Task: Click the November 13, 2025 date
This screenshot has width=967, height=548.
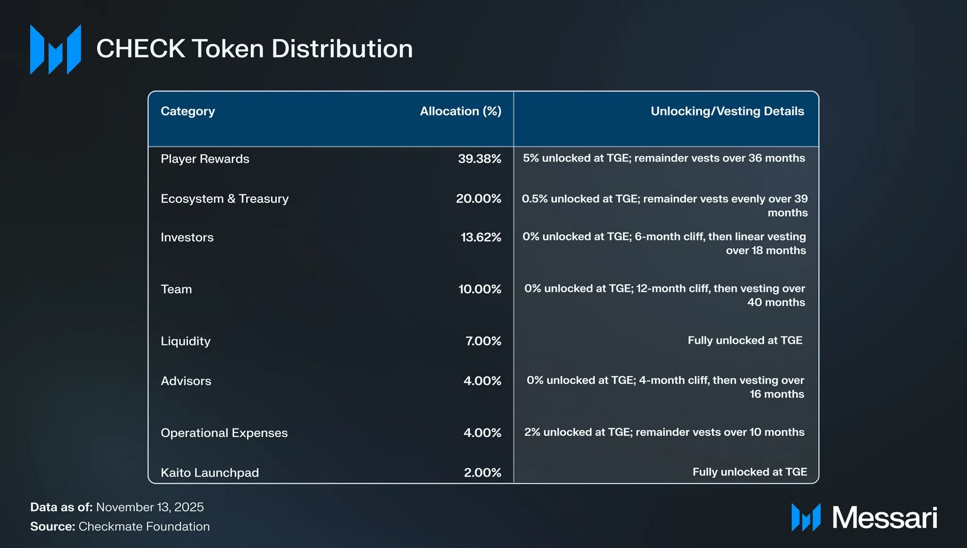Action: coord(150,507)
